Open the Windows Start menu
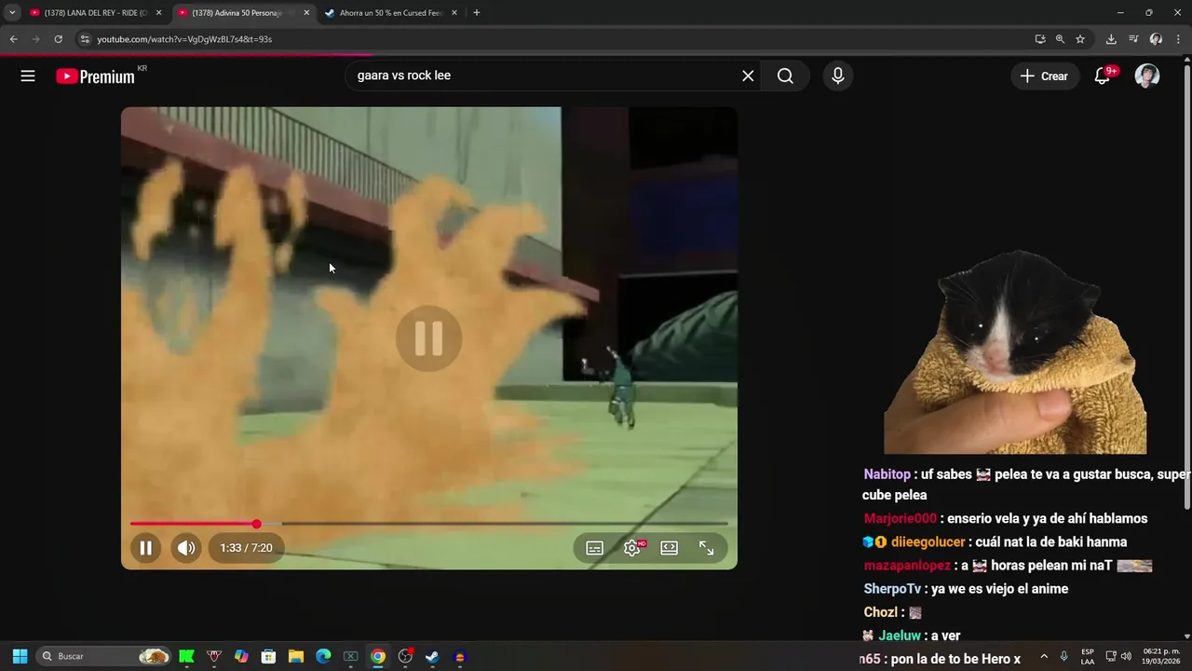This screenshot has width=1192, height=671. 20,656
